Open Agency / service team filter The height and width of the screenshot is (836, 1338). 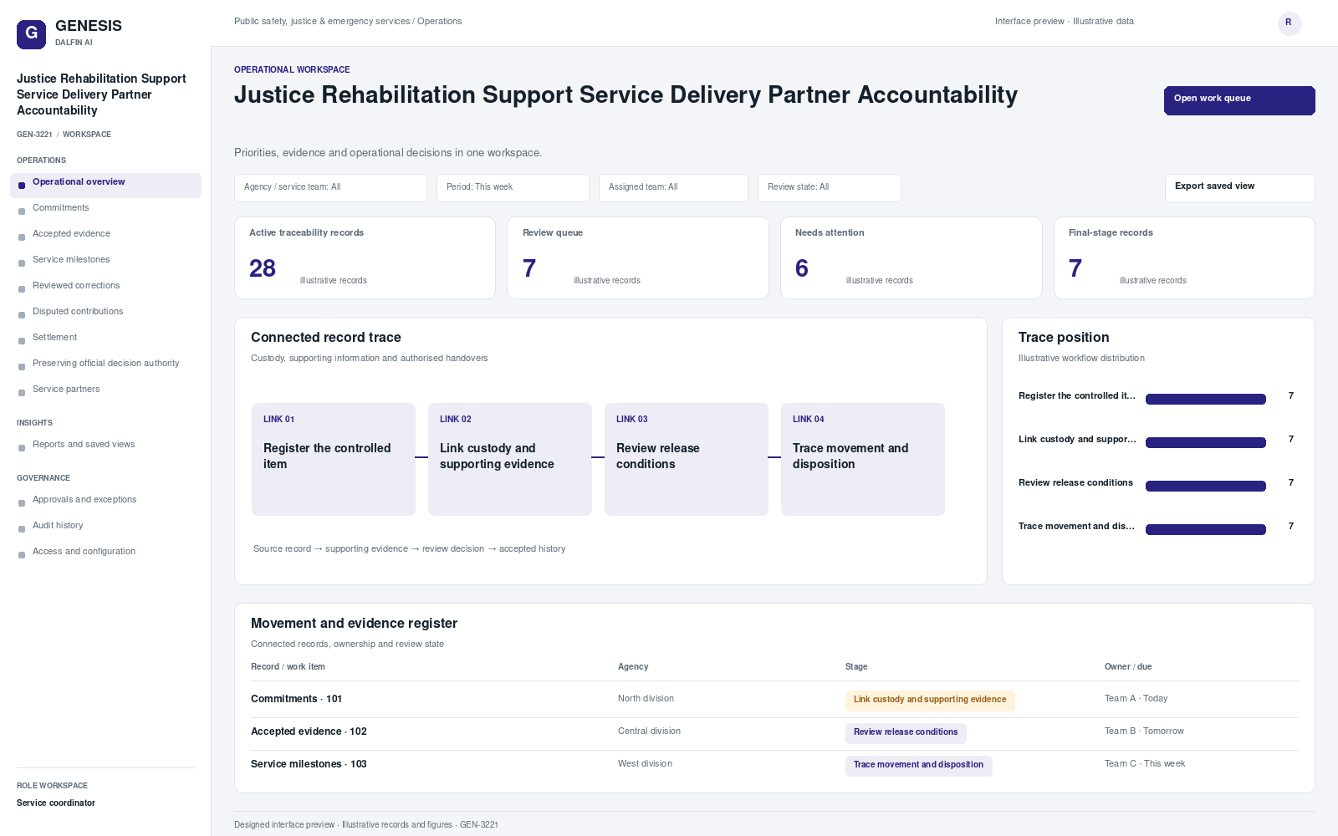tap(330, 188)
